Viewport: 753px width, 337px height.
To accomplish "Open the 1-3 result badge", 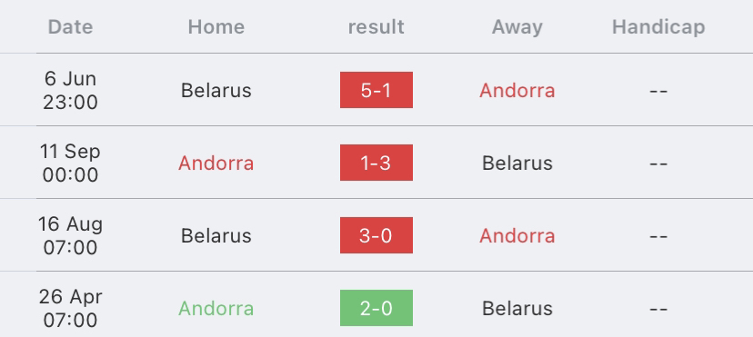I will click(x=376, y=163).
